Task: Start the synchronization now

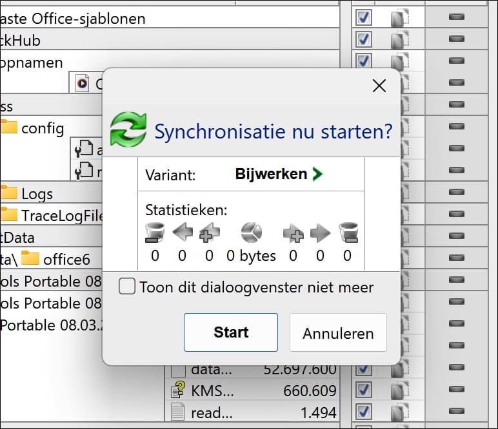Action: [x=231, y=332]
